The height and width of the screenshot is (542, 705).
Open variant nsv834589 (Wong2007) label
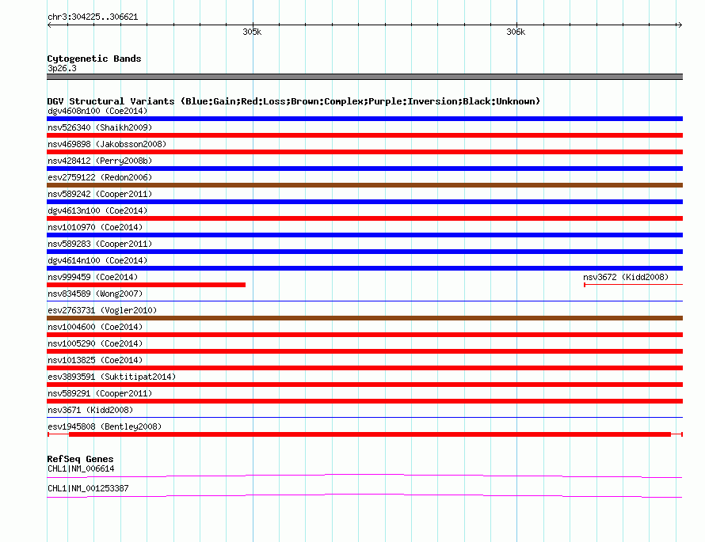point(95,294)
